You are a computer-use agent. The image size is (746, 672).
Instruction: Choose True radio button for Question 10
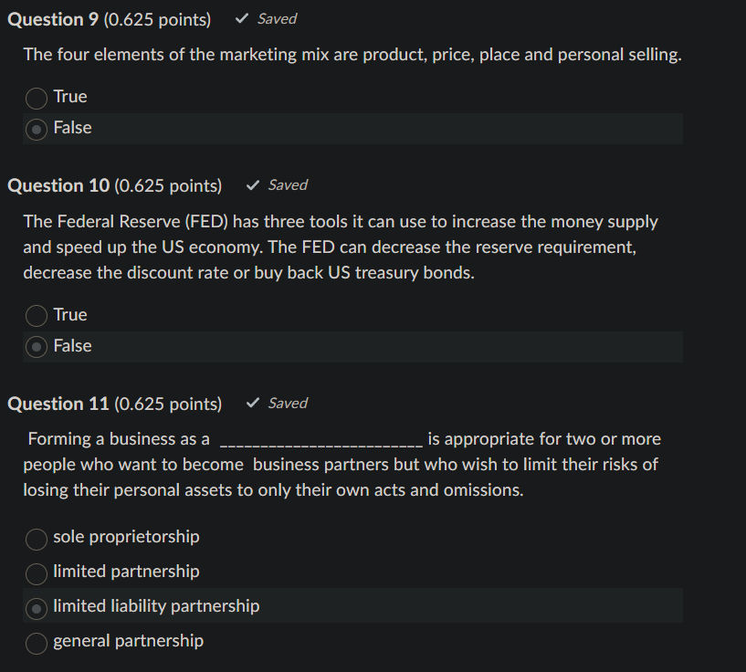click(x=36, y=316)
